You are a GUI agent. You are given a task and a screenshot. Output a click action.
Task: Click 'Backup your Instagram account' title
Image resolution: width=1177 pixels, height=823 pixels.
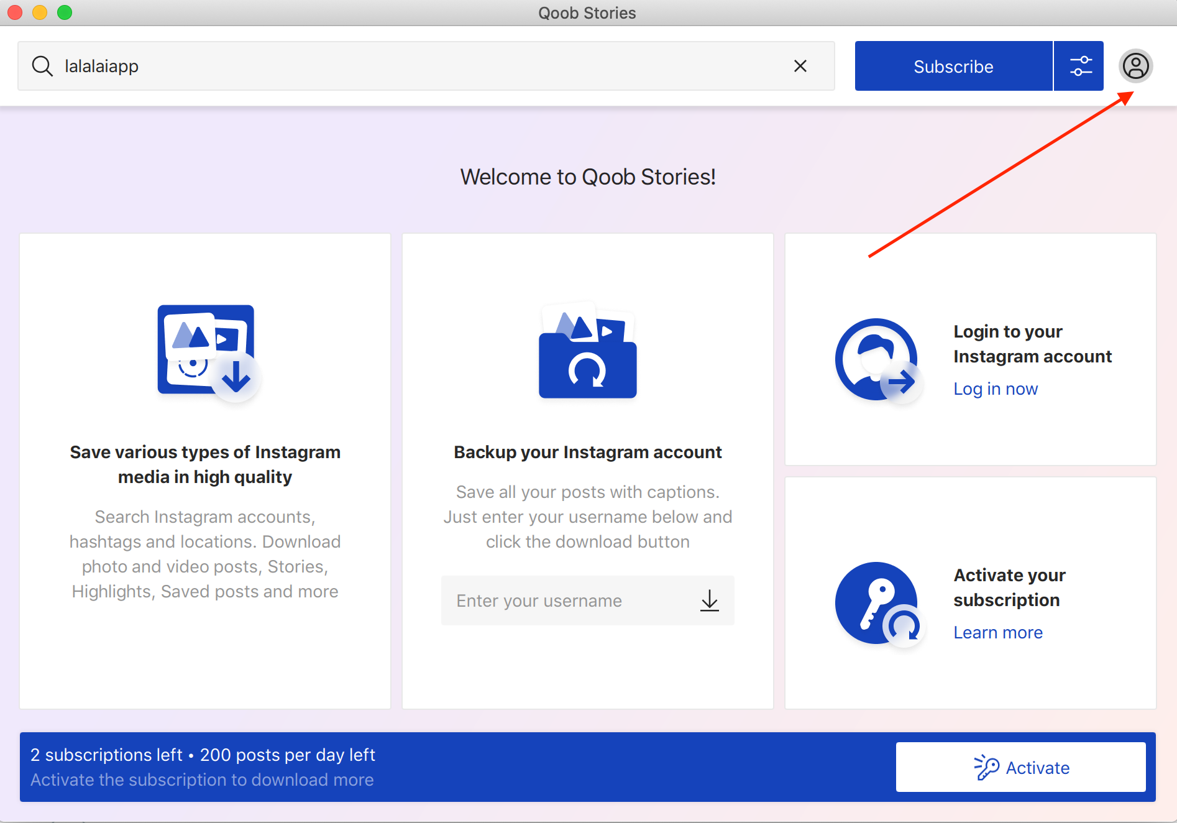[587, 452]
